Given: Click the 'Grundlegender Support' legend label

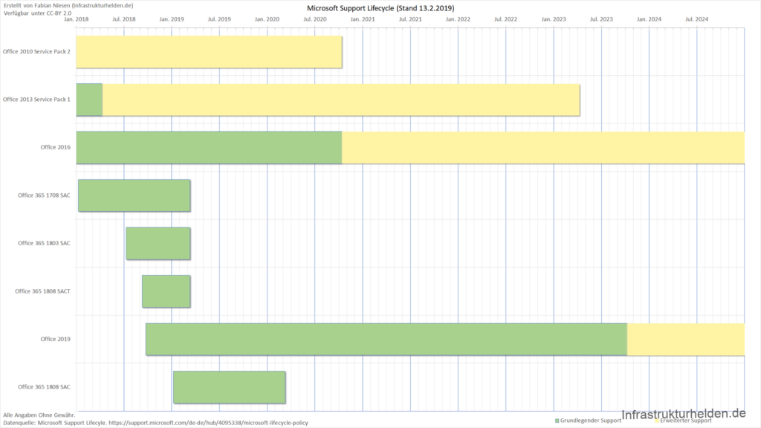Looking at the screenshot, I should (x=591, y=421).
